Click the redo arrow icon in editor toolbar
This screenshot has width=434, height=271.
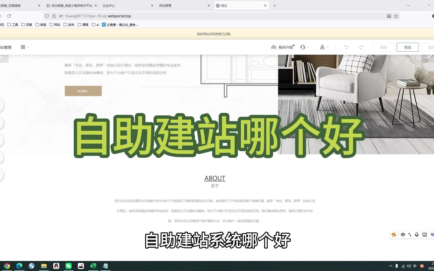click(x=361, y=47)
